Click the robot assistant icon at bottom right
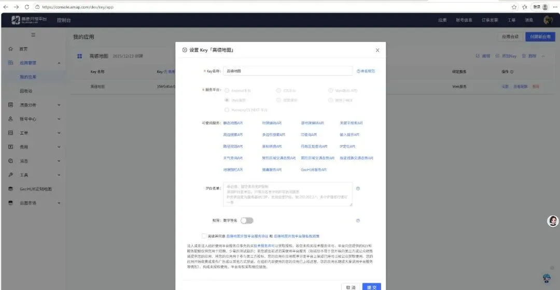 (547, 278)
